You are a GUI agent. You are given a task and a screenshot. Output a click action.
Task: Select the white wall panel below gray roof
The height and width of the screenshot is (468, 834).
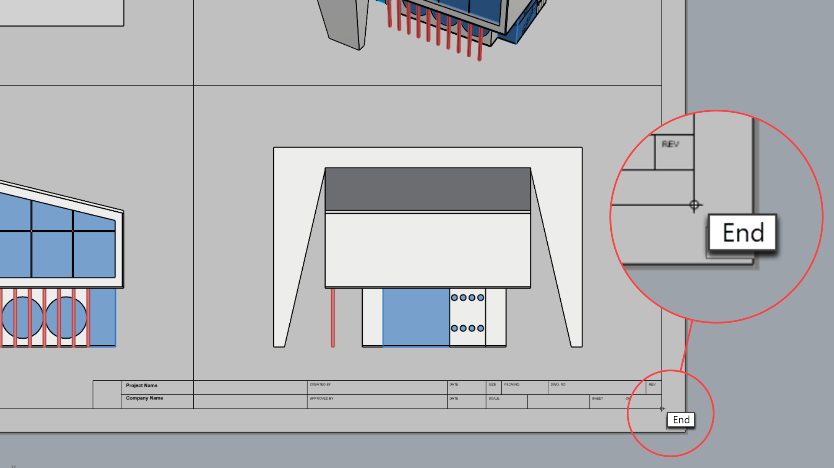coord(427,249)
